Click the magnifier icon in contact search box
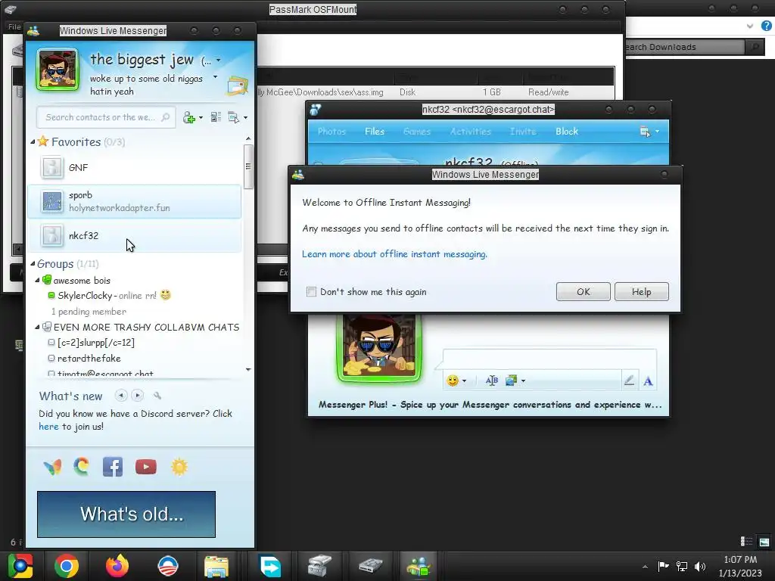The width and height of the screenshot is (775, 581). [166, 117]
